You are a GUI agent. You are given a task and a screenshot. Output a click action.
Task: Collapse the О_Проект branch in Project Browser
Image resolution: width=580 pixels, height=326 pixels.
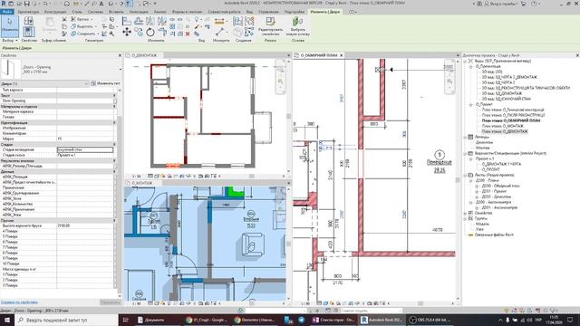point(471,105)
